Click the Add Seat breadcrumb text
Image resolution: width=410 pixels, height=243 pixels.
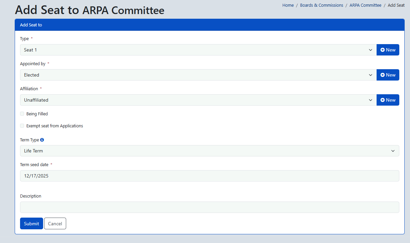(396, 5)
